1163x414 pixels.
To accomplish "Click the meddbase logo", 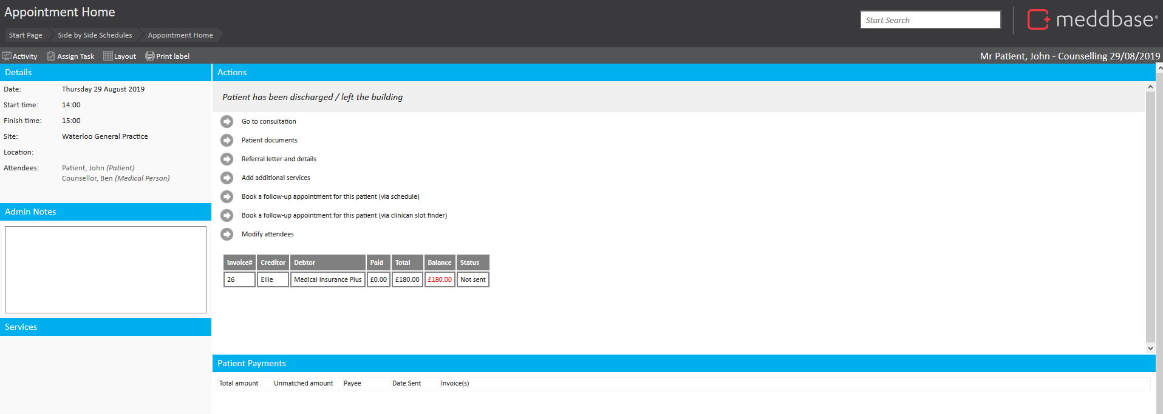I will click(x=1092, y=19).
